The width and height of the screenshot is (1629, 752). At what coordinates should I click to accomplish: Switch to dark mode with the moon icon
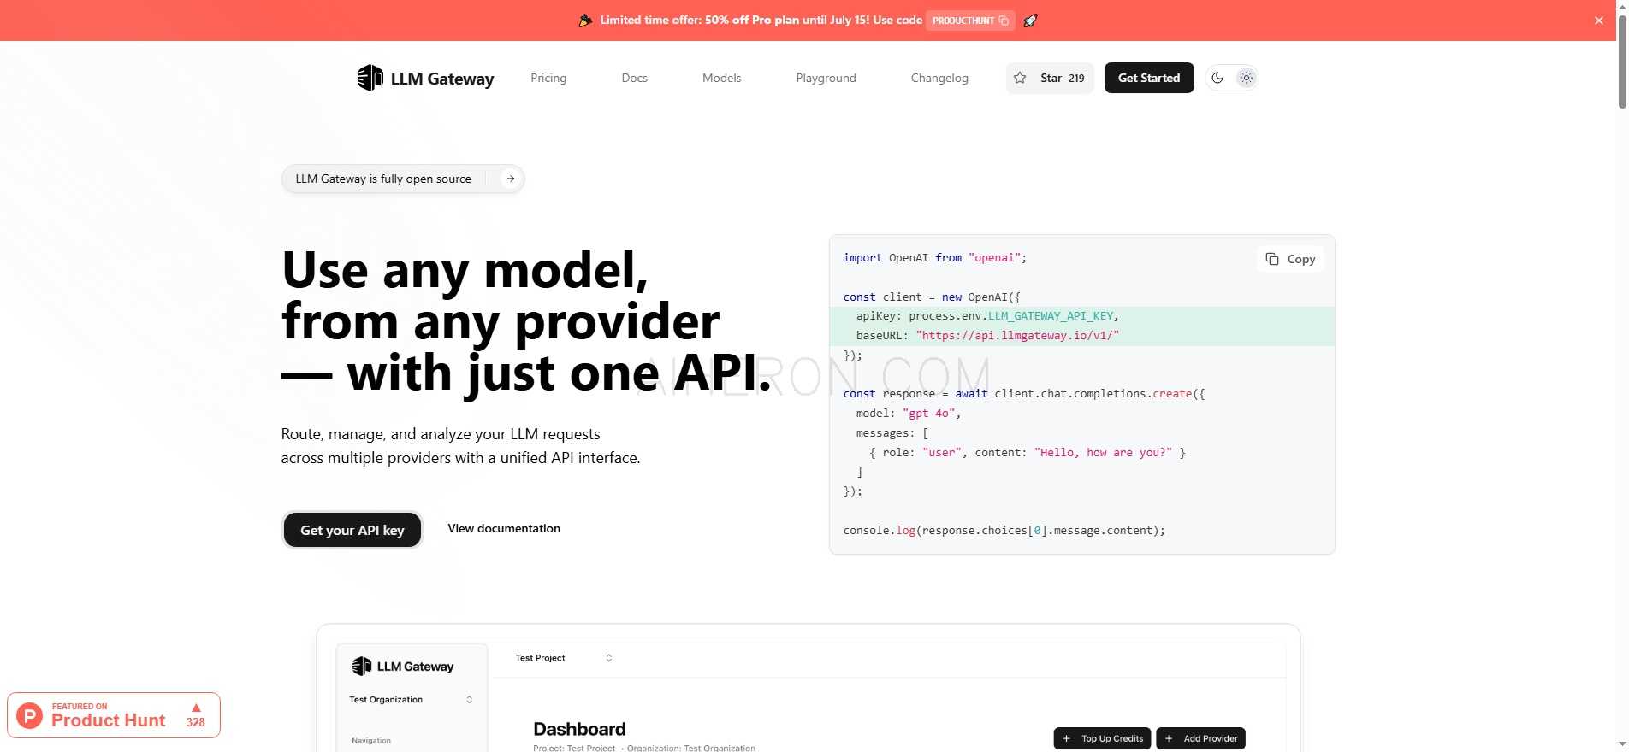(1217, 78)
